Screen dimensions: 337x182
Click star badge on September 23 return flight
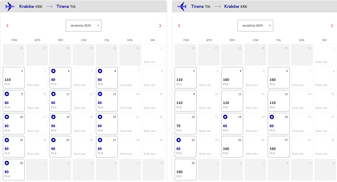tap(178, 140)
